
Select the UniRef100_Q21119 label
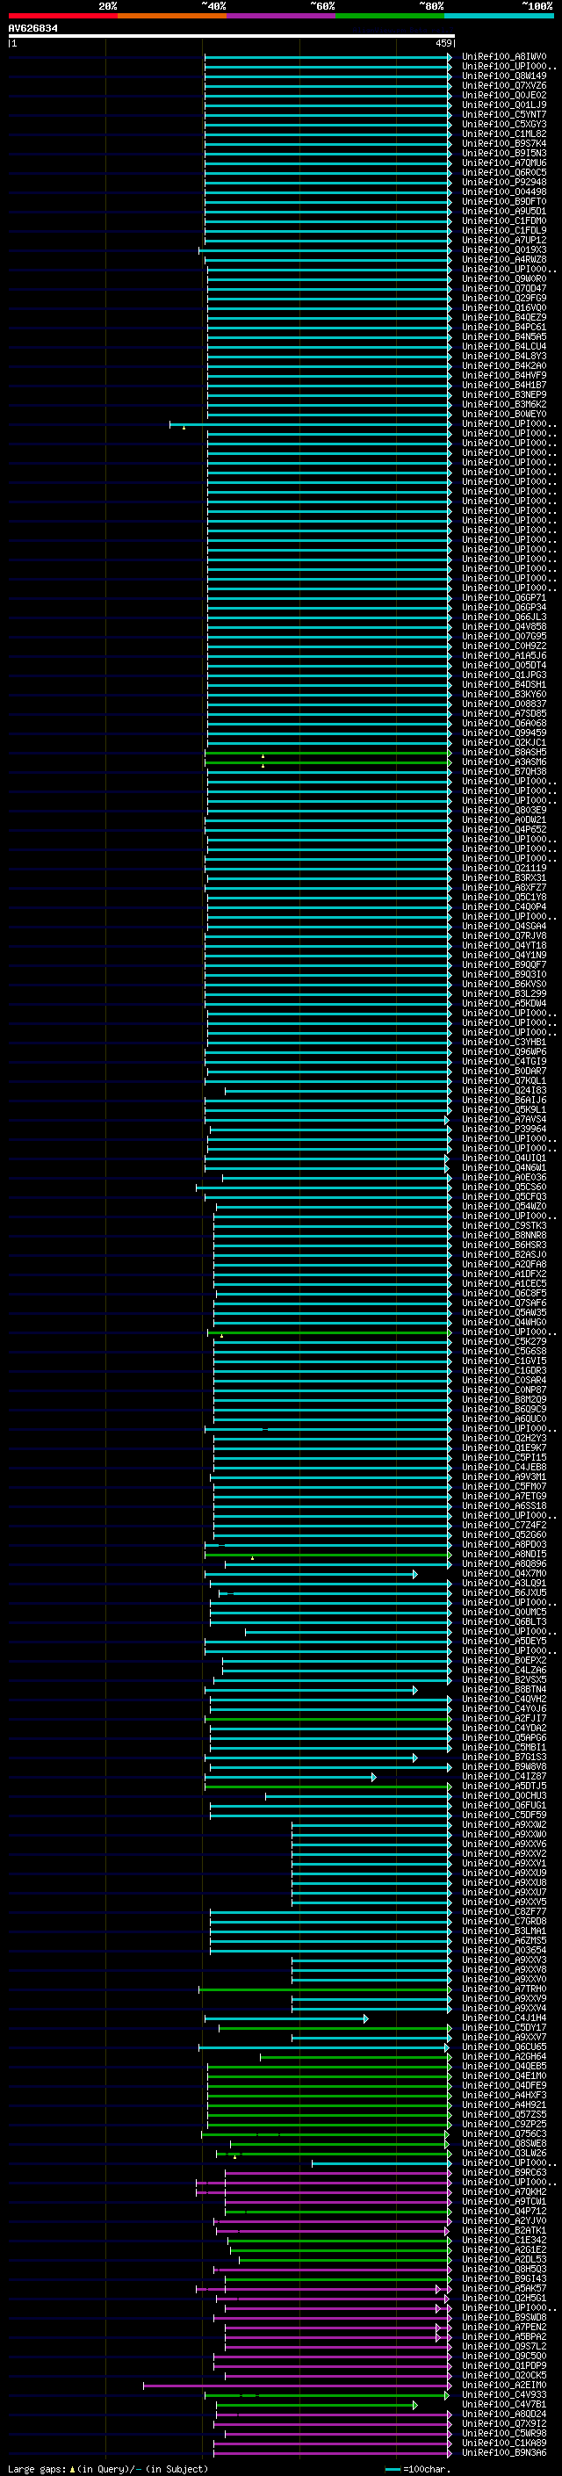pyautogui.click(x=504, y=868)
